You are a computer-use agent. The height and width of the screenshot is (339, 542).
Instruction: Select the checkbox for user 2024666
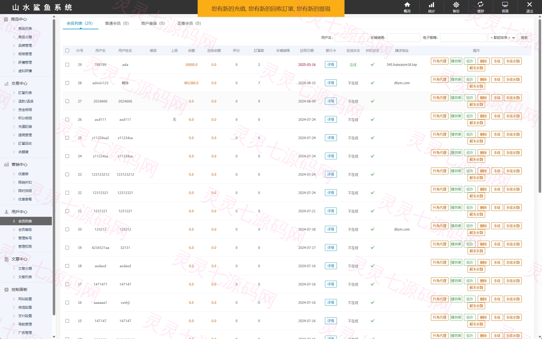pyautogui.click(x=67, y=101)
